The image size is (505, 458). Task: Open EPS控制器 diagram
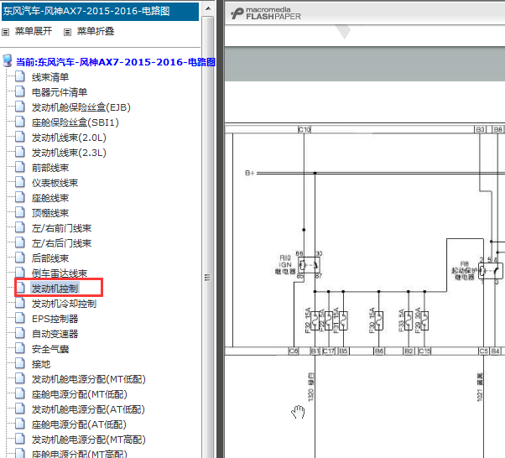(55, 319)
